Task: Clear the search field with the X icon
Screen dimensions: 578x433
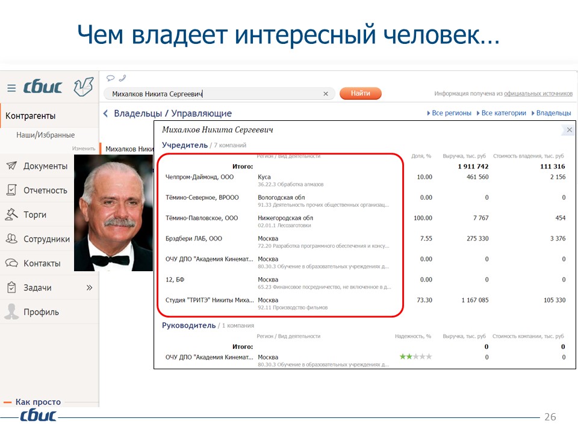Action: pos(326,94)
